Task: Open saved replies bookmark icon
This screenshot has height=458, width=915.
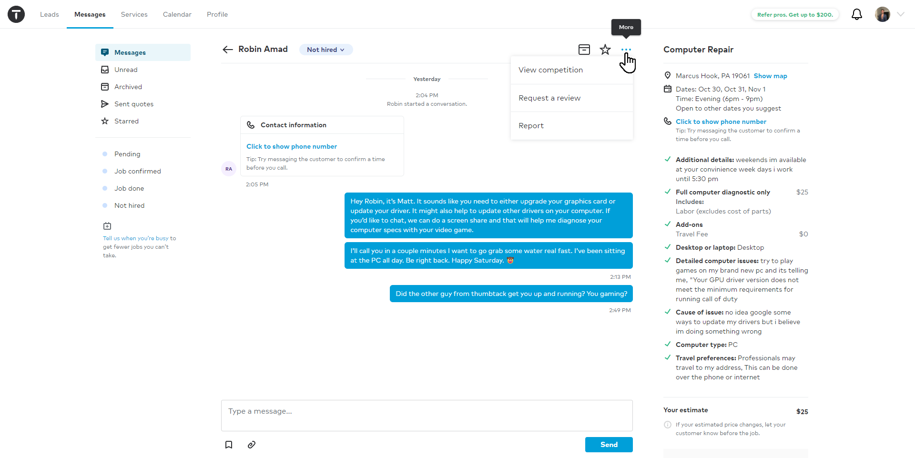Action: (x=229, y=445)
